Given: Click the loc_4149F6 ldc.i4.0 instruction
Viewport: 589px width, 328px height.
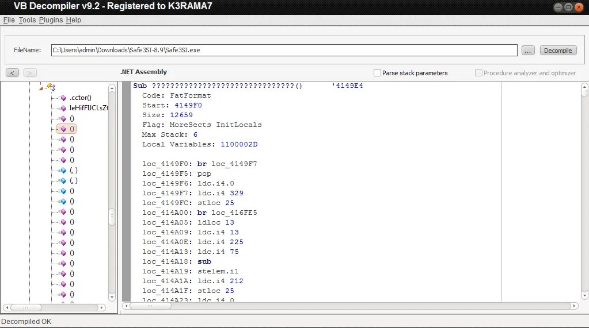Looking at the screenshot, I should click(188, 183).
